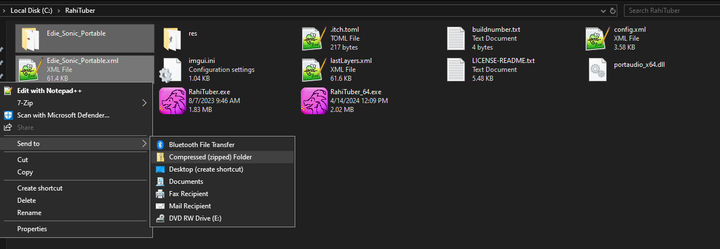Click the Microsoft Defender shield icon
The image size is (720, 249).
coord(8,115)
